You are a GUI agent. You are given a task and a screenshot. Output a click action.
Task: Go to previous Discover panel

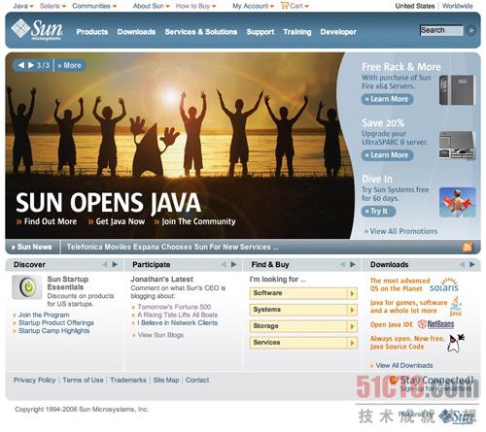(x=105, y=264)
